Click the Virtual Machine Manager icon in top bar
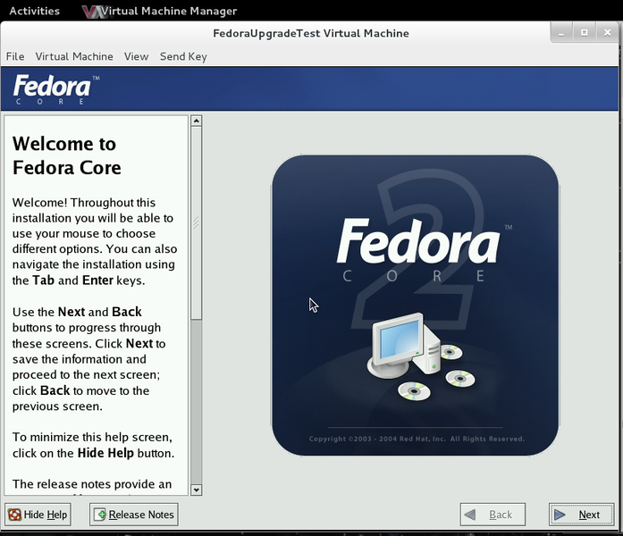This screenshot has width=623, height=536. pos(91,12)
